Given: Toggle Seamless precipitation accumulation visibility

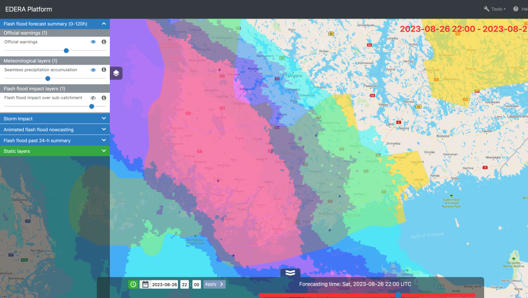Looking at the screenshot, I should tap(93, 70).
